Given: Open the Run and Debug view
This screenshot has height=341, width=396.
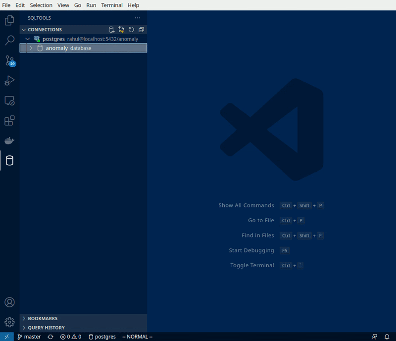Looking at the screenshot, I should click(x=9, y=81).
